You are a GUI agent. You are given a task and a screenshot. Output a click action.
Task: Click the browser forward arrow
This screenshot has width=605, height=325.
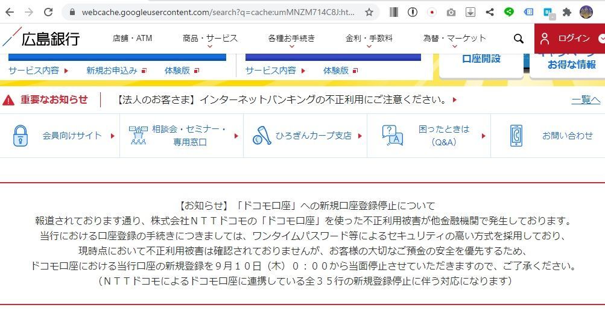[x=29, y=12]
